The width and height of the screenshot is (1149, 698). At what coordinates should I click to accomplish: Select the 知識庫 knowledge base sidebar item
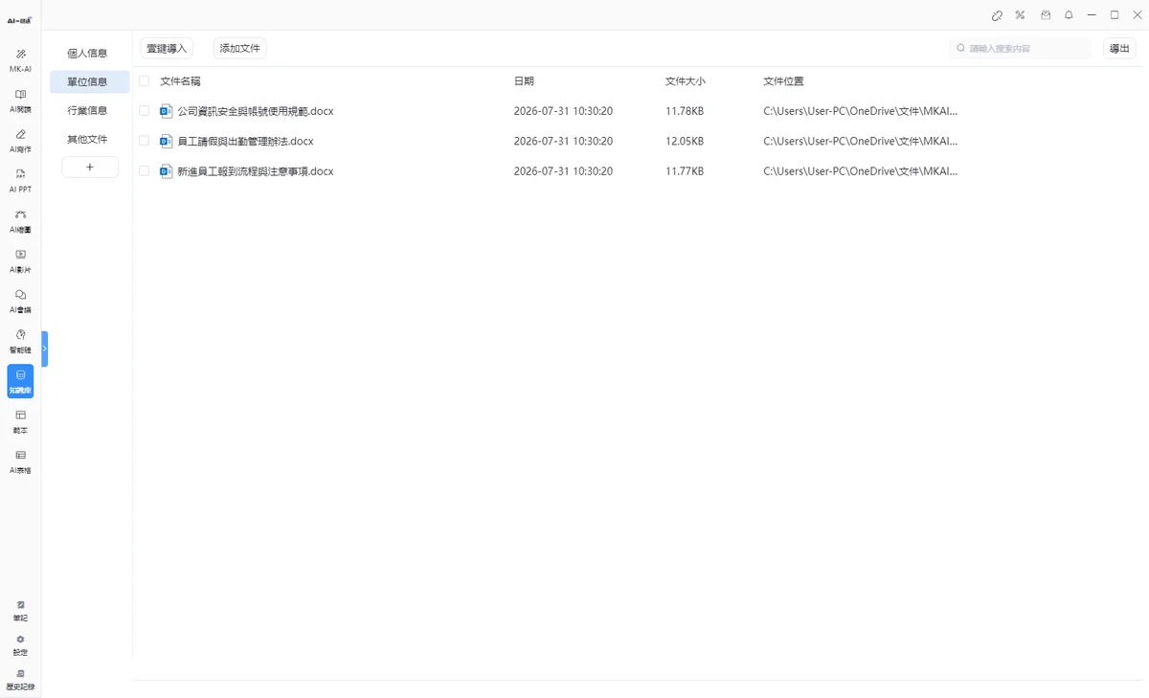coord(20,381)
